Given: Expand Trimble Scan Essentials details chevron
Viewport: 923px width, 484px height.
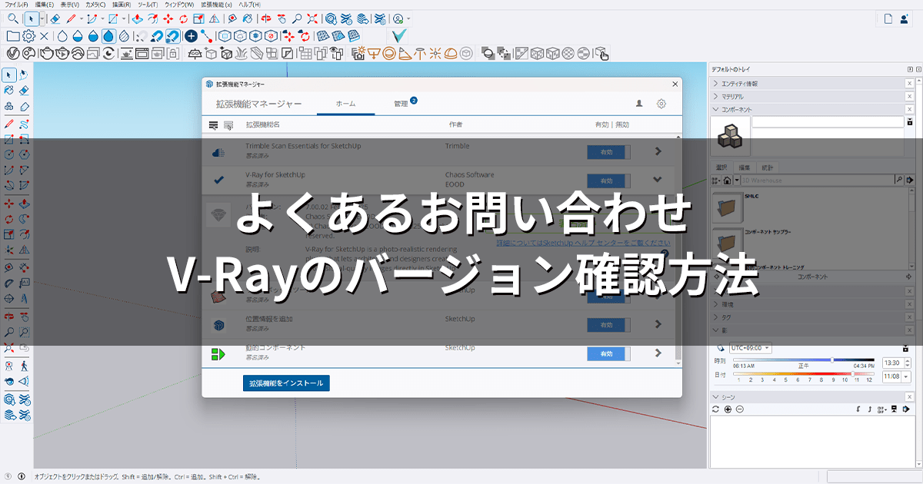Looking at the screenshot, I should (x=658, y=151).
